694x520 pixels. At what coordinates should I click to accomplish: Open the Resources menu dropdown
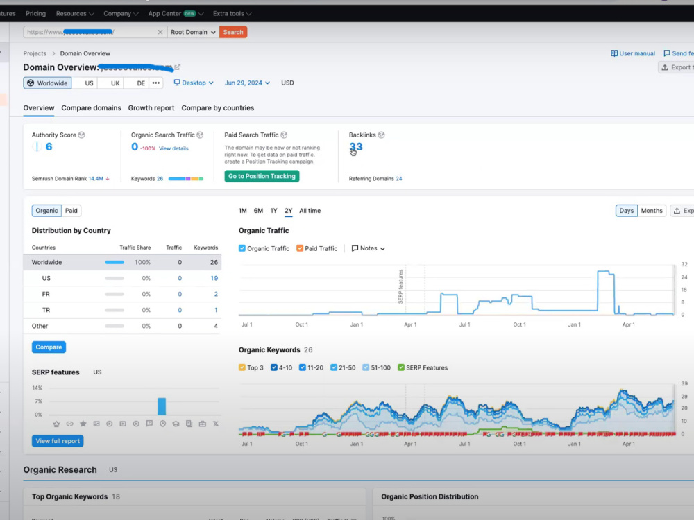coord(75,14)
